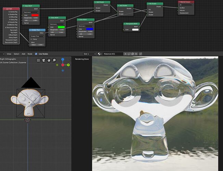
Task: Duplicate material with the new material icon
Action: point(133,54)
